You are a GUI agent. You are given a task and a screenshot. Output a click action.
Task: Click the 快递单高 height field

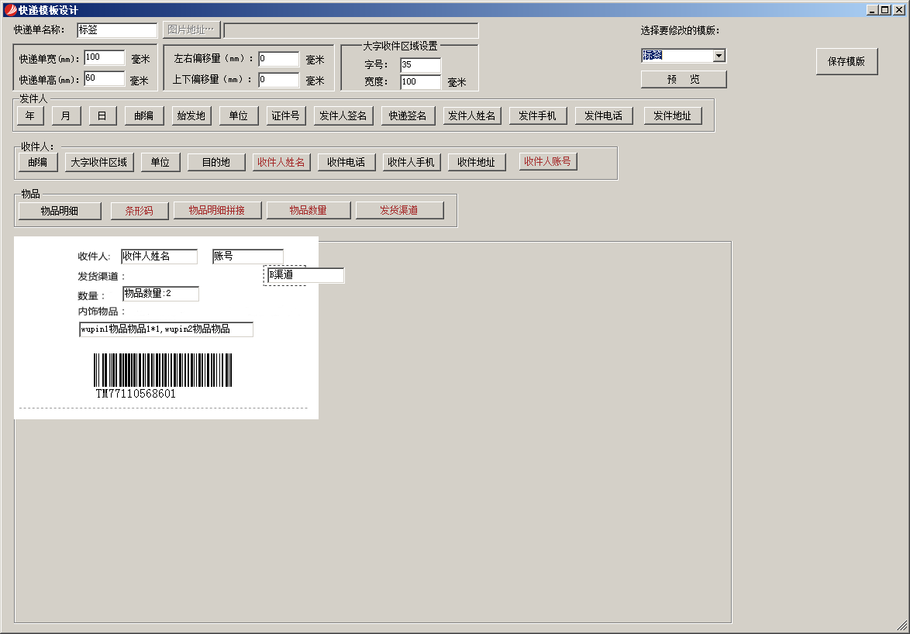coord(104,78)
